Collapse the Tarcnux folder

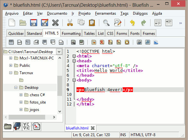[11, 73]
